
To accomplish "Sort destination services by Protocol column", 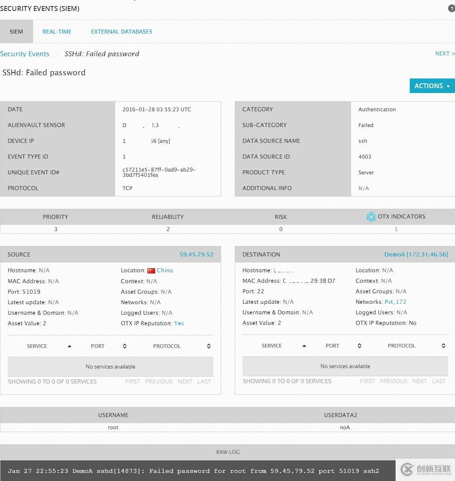I will (x=443, y=346).
